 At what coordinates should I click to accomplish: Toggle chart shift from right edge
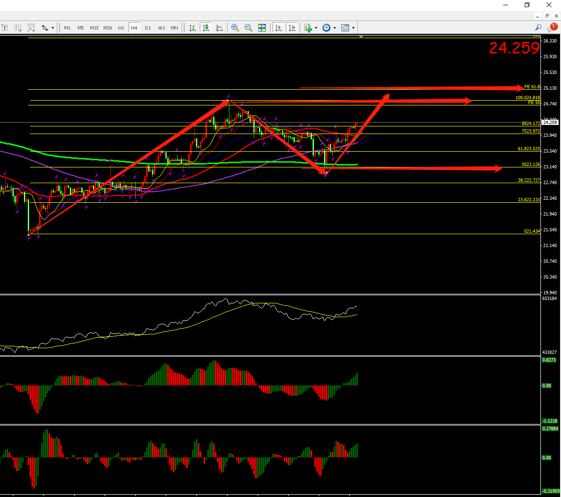click(x=292, y=28)
